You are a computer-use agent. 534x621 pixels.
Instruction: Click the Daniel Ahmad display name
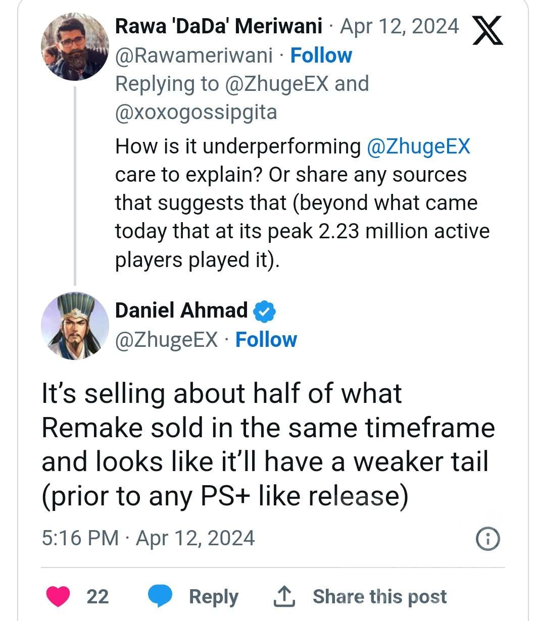tap(181, 310)
